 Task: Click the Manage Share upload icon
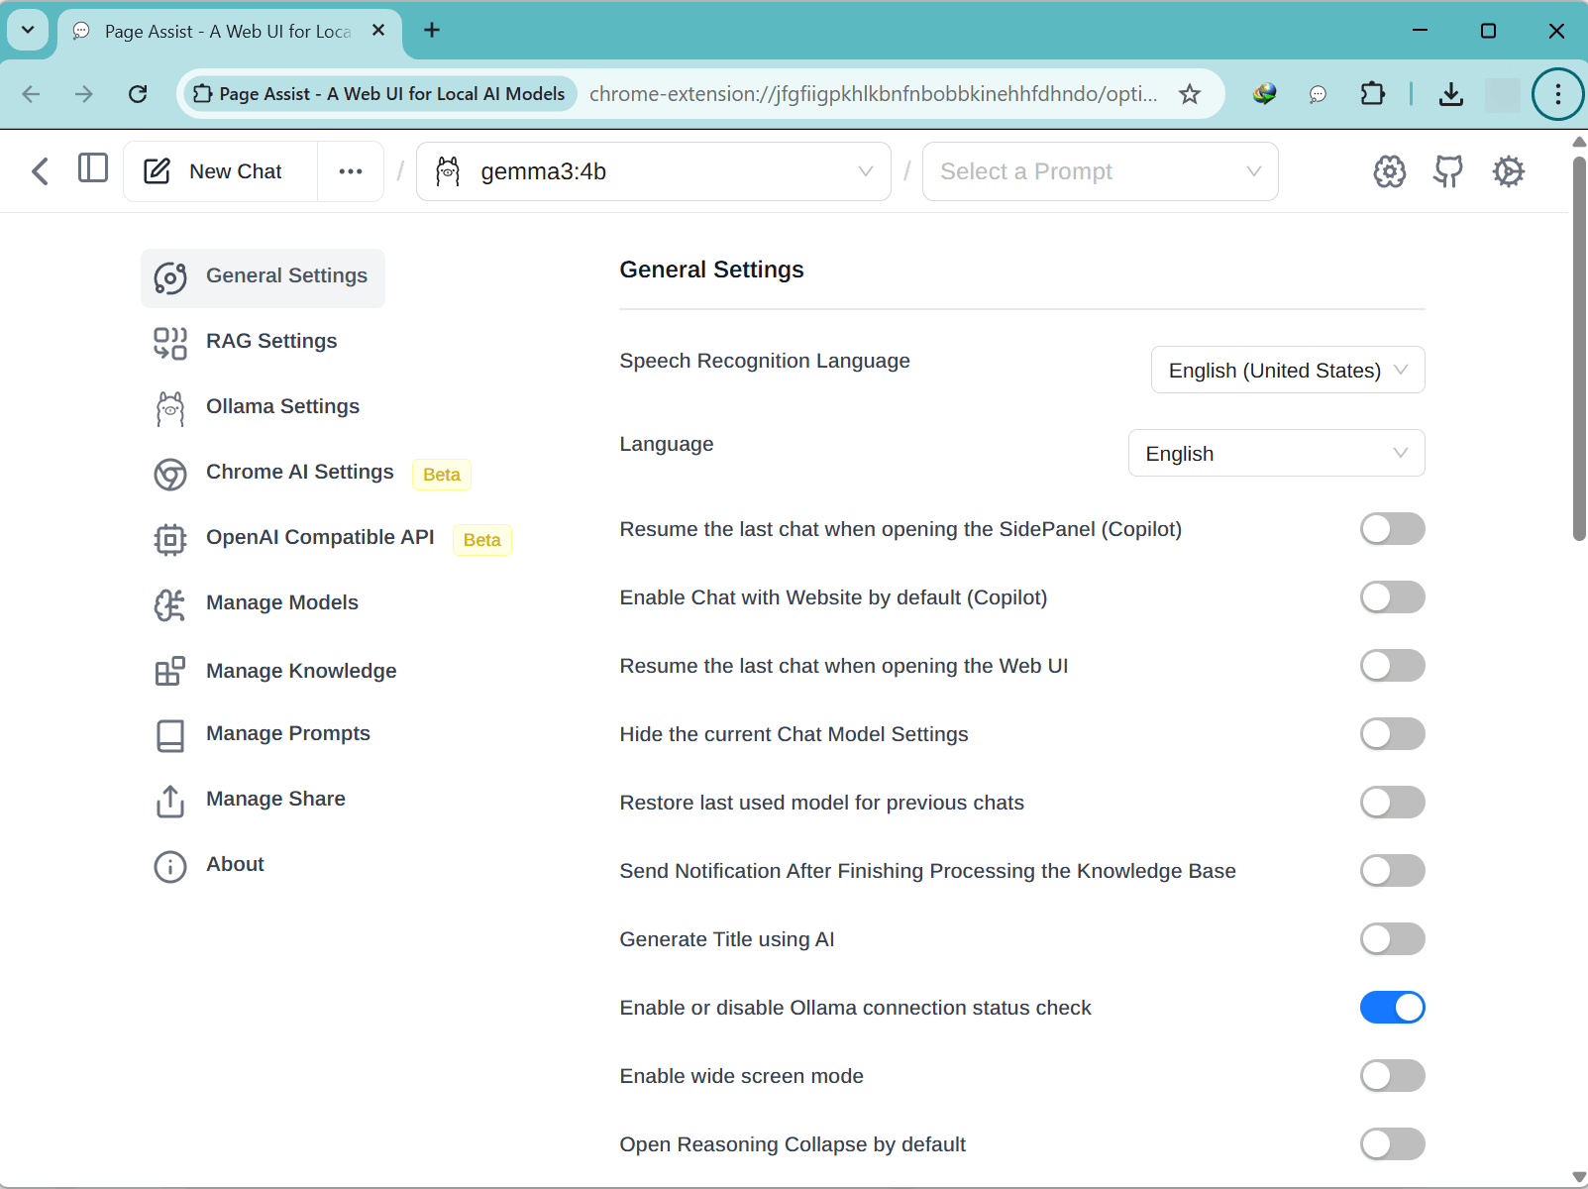pyautogui.click(x=170, y=802)
